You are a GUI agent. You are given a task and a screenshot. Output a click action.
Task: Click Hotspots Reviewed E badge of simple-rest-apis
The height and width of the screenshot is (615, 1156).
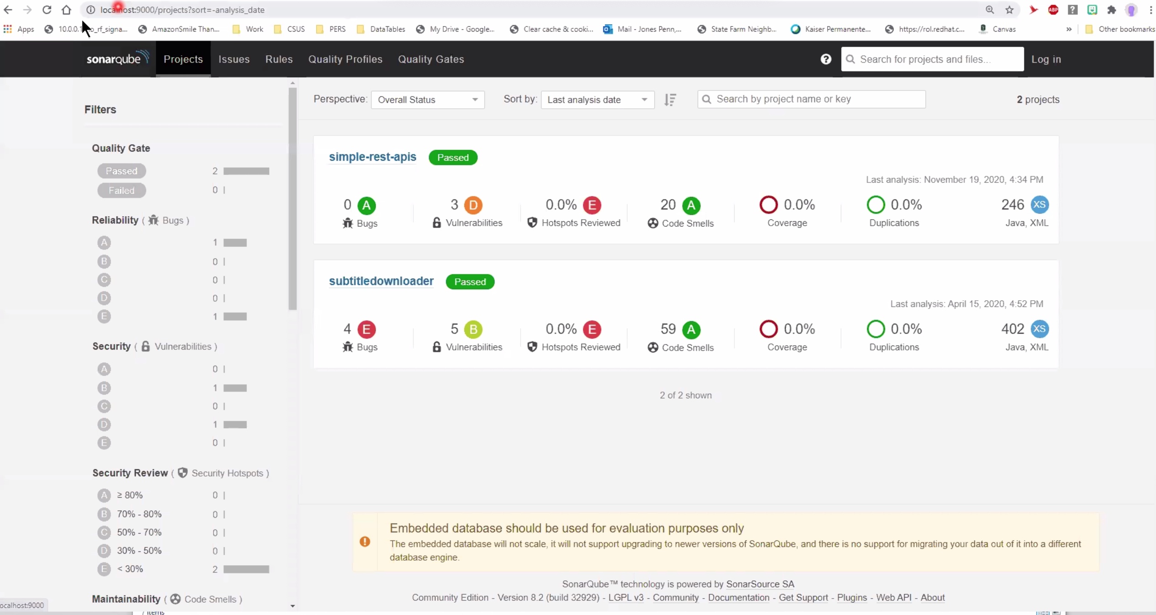point(592,205)
